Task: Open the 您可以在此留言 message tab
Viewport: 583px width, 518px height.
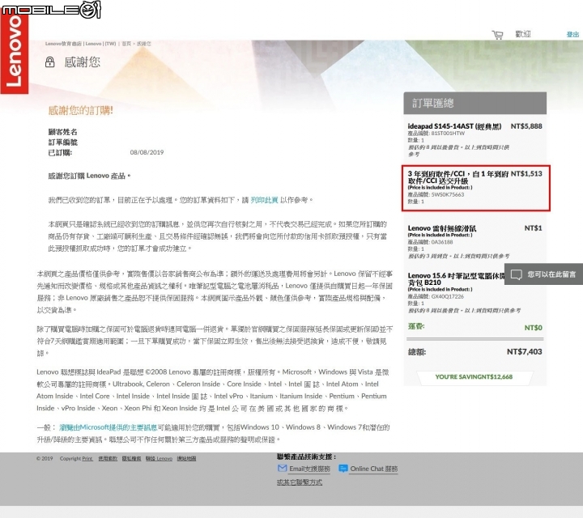Action: click(543, 274)
